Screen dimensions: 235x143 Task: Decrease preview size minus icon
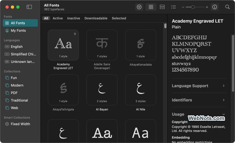tap(183, 7)
